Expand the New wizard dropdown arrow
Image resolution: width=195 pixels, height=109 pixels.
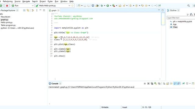coord(82,5)
